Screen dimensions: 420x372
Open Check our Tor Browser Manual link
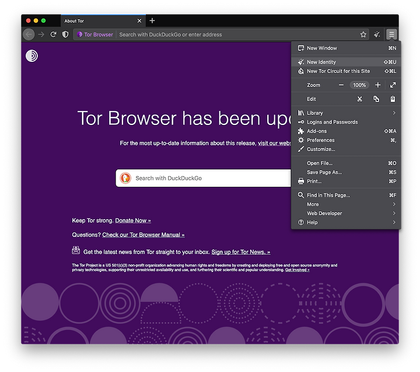click(143, 235)
